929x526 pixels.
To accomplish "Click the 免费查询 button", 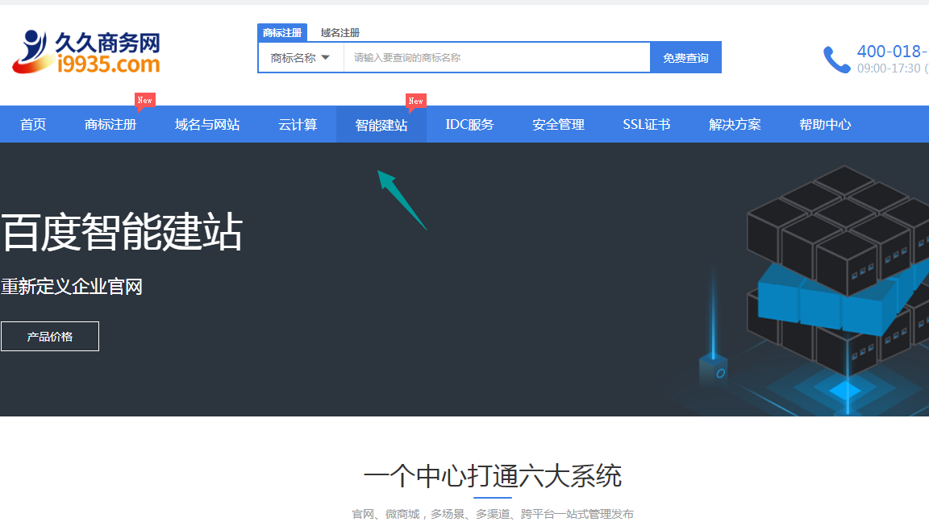I will tap(685, 58).
